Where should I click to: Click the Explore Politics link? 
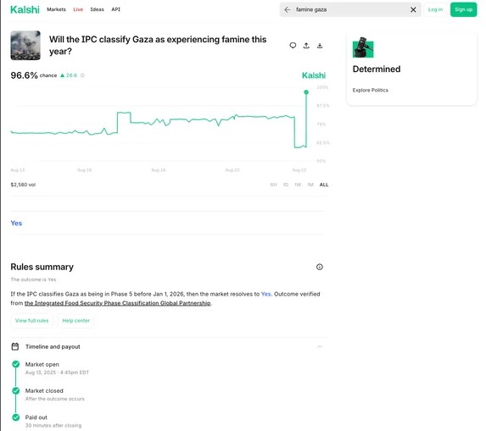point(370,90)
